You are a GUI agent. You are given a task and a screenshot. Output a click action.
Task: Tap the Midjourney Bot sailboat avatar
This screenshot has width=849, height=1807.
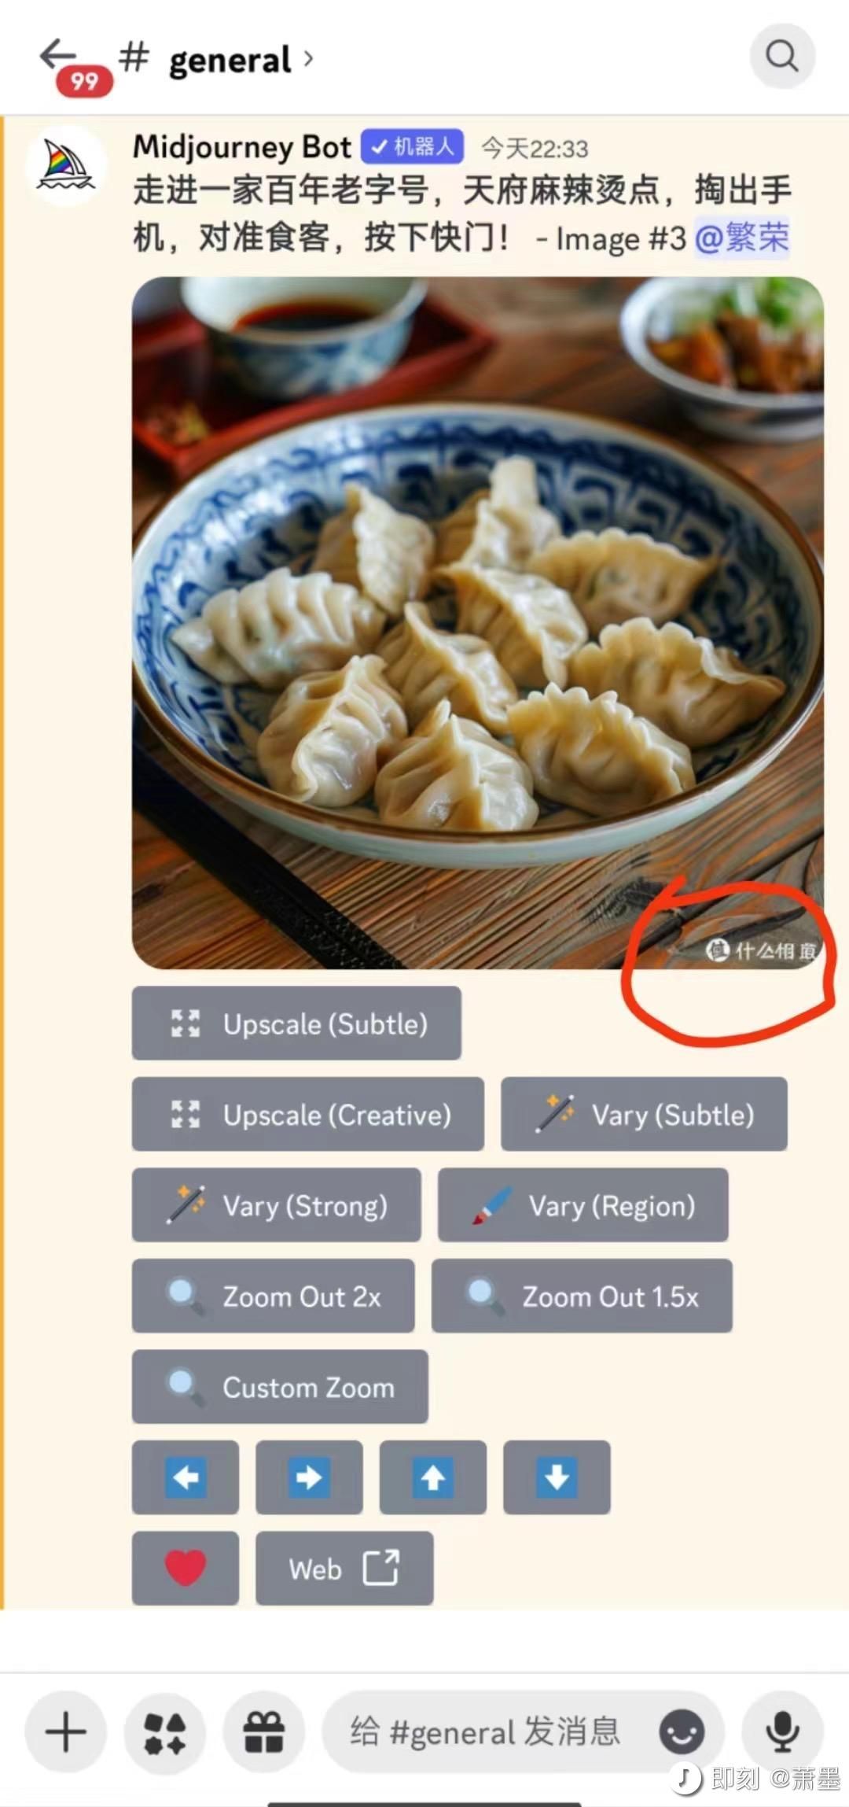click(x=66, y=165)
